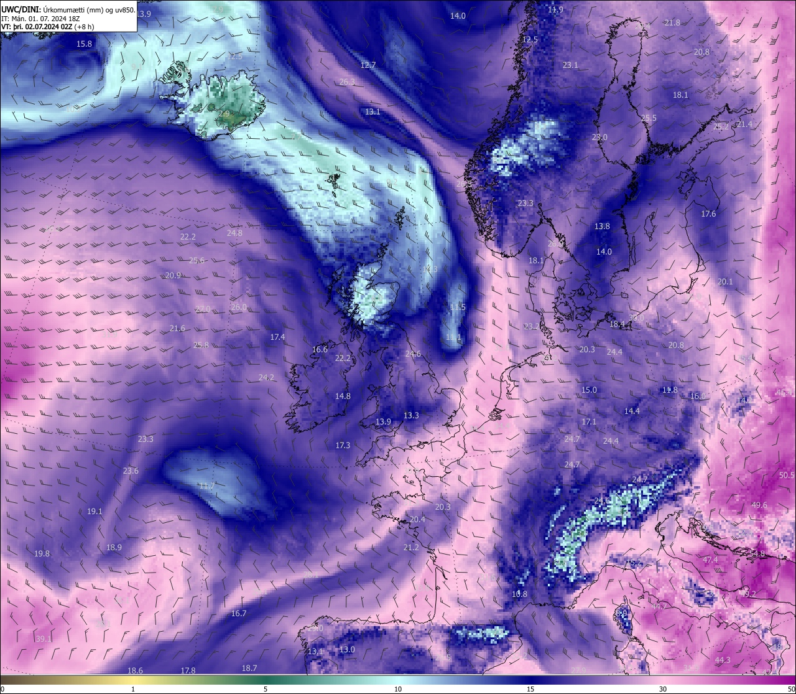Viewport: 796px width, 694px height.
Task: Select the 25.5 value over Finland
Action: (649, 118)
